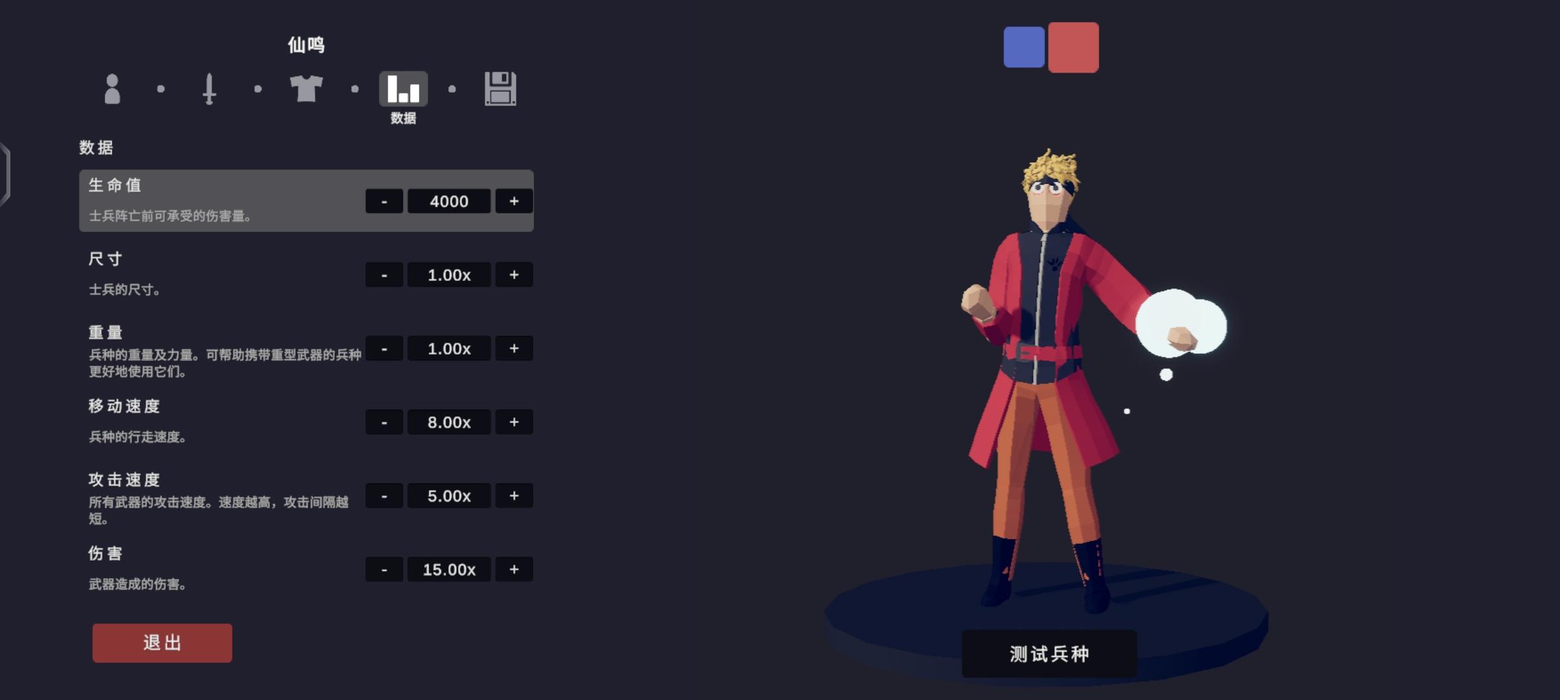Decrease 重量 with the minus button
The height and width of the screenshot is (700, 1560).
pyautogui.click(x=384, y=349)
